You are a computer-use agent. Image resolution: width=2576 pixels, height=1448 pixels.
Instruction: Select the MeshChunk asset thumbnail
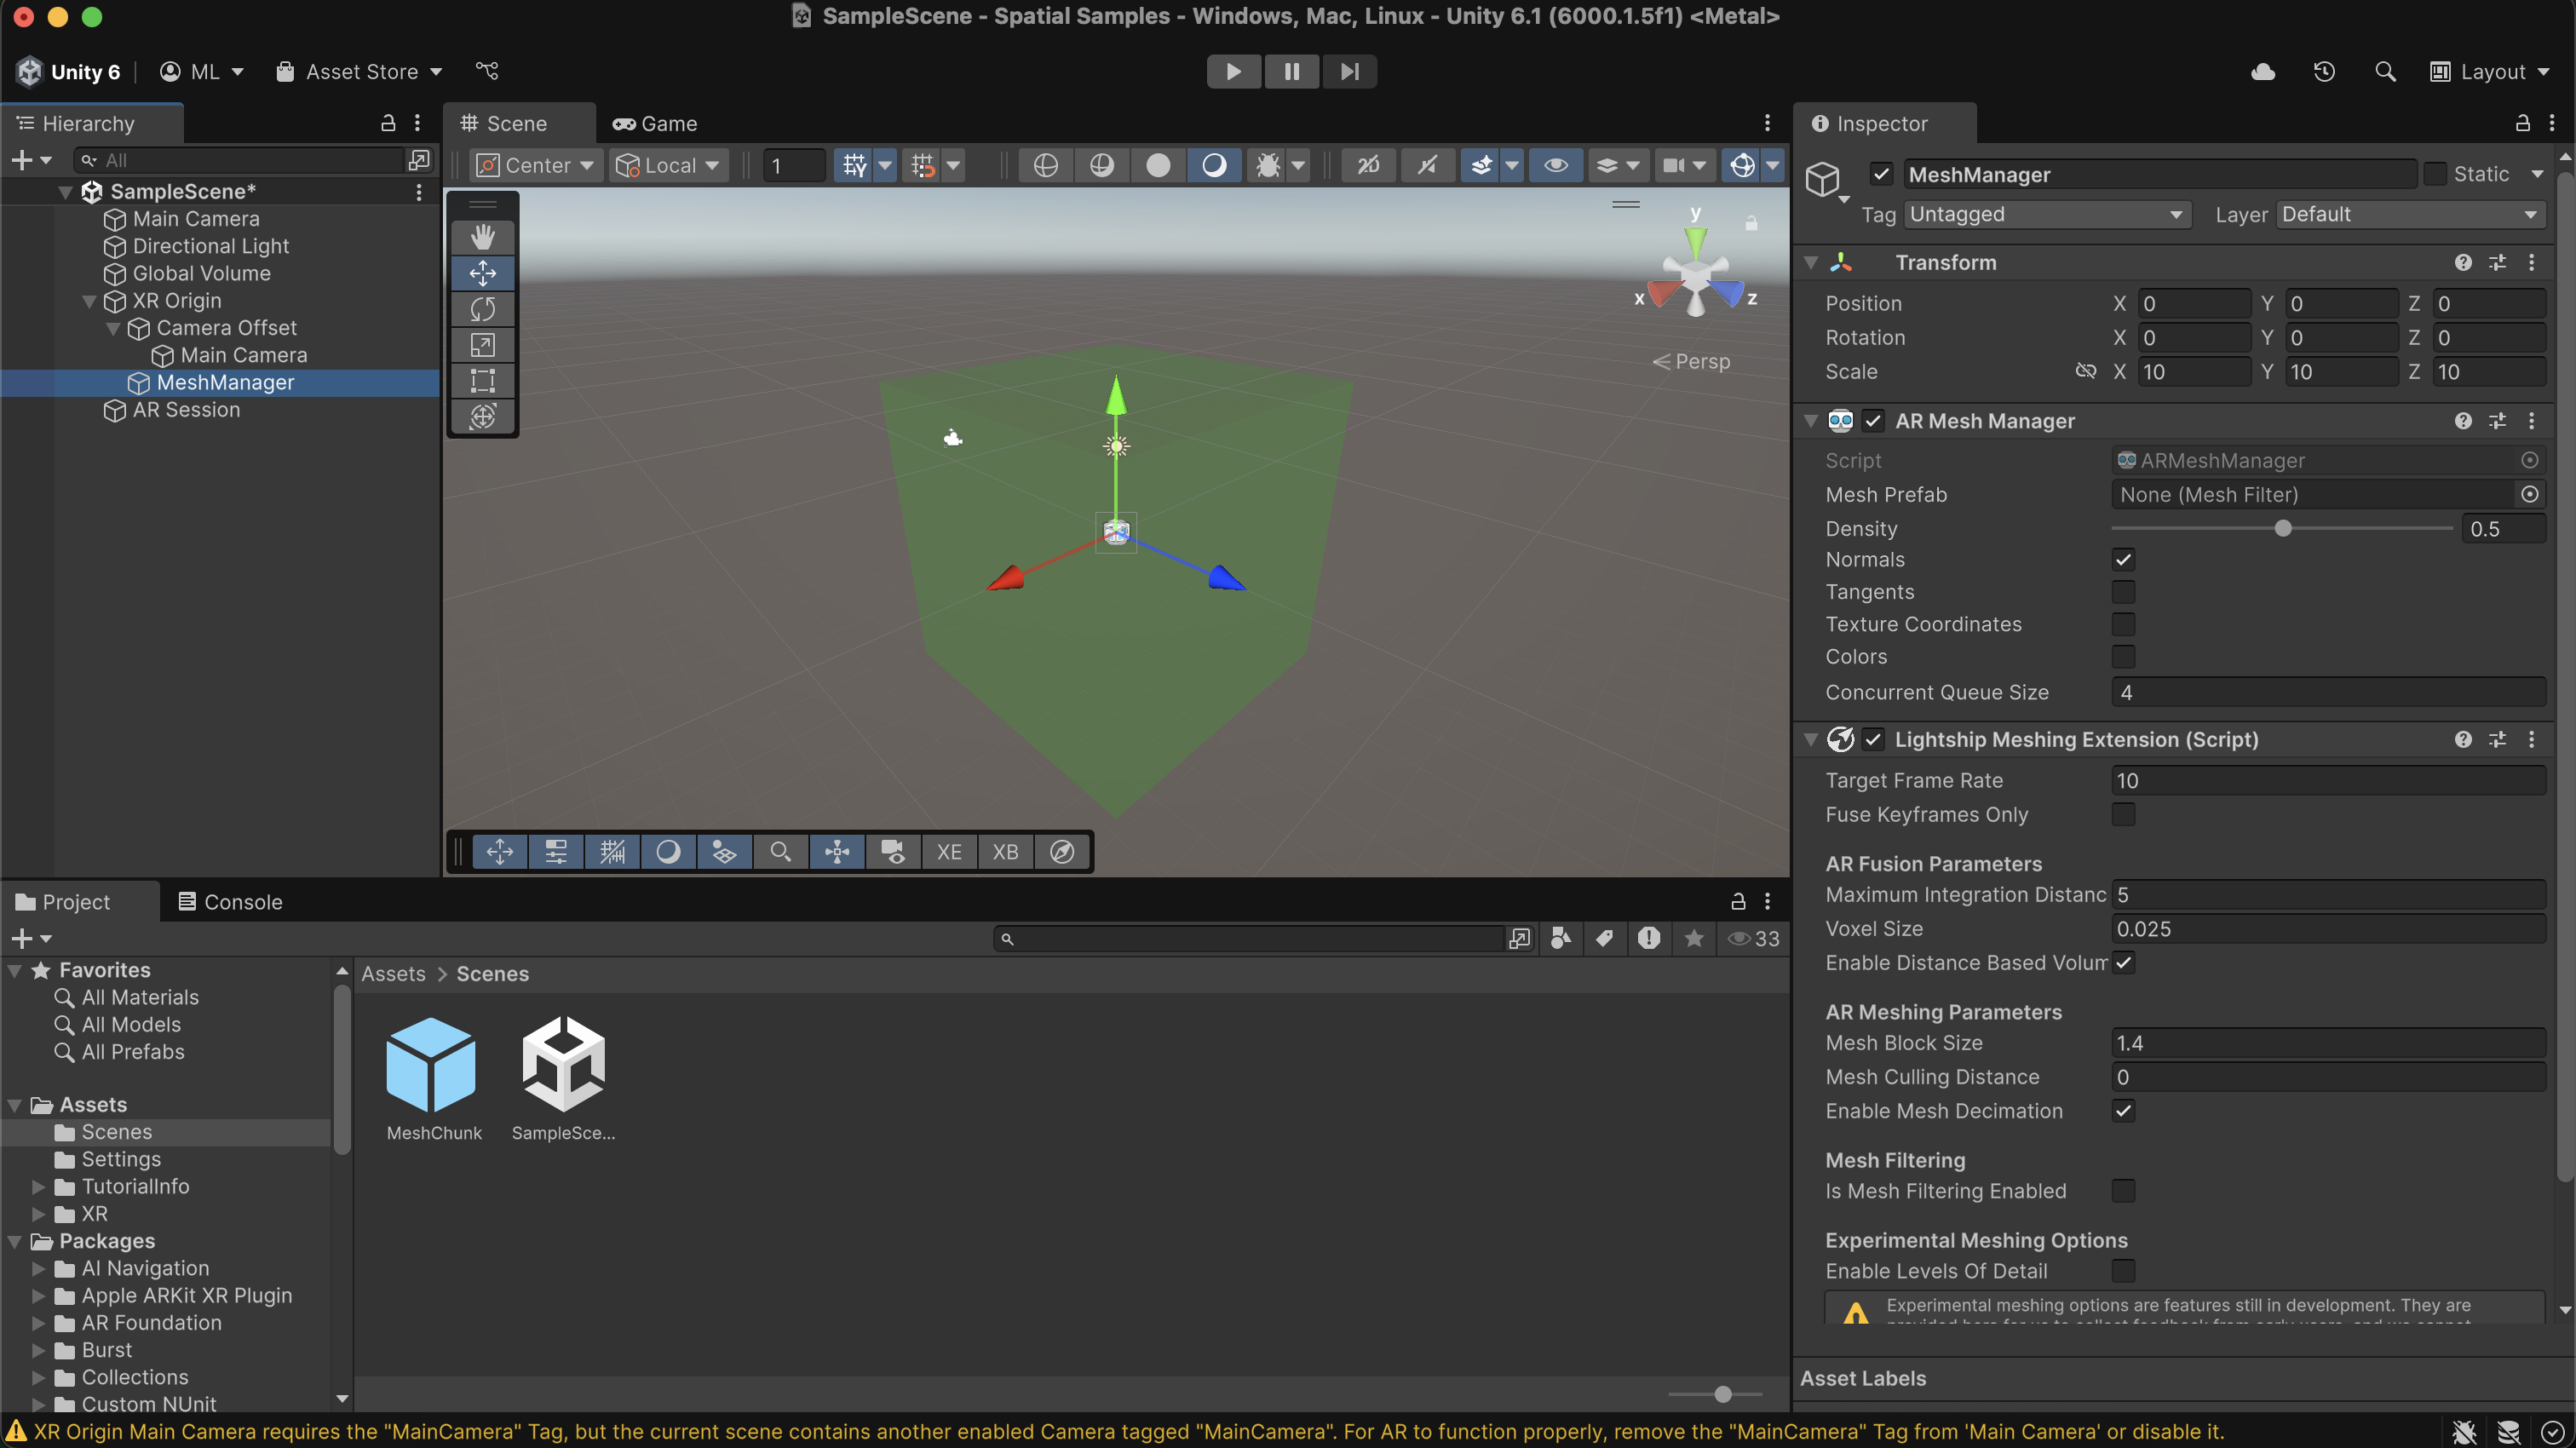pos(431,1063)
